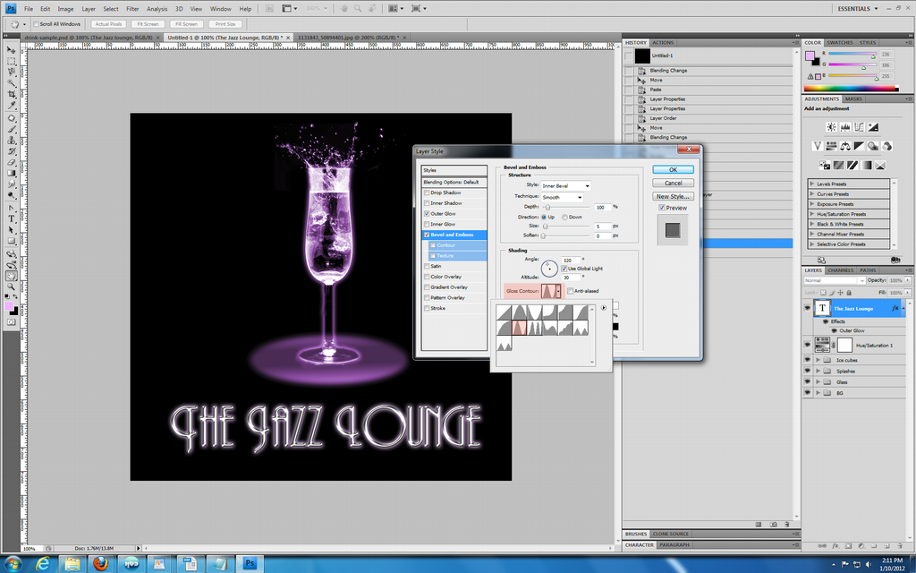Select the Brush tool
This screenshot has width=916, height=573.
[x=11, y=129]
